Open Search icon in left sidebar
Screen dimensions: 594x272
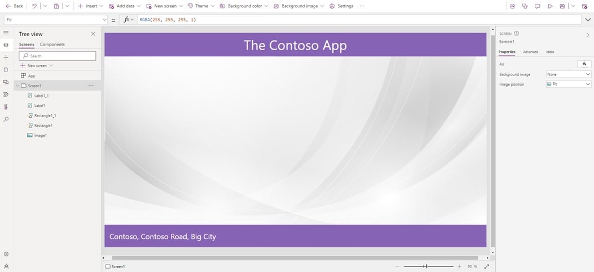tap(6, 119)
